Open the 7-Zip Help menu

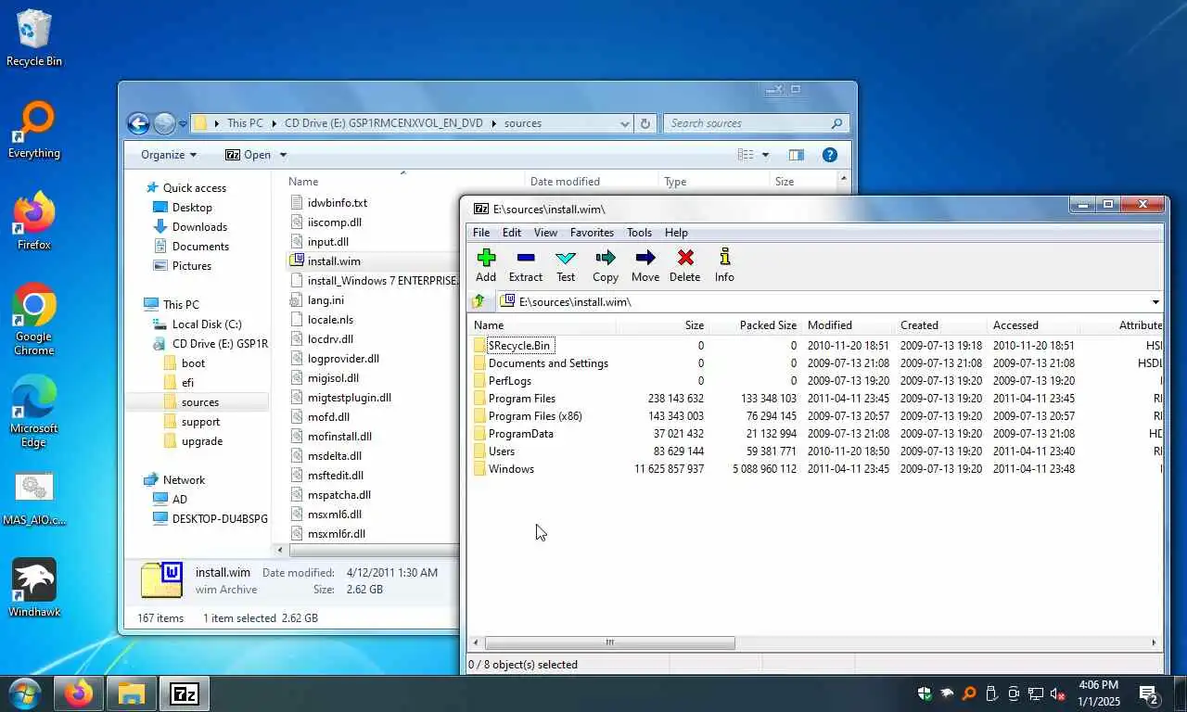pos(676,233)
